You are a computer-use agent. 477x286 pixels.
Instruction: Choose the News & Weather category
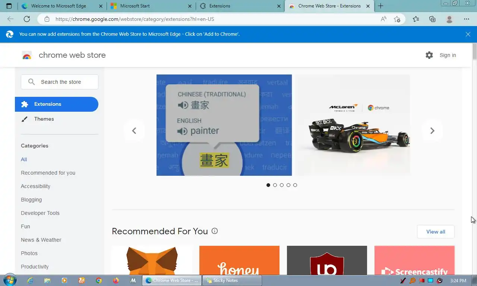[41, 240]
